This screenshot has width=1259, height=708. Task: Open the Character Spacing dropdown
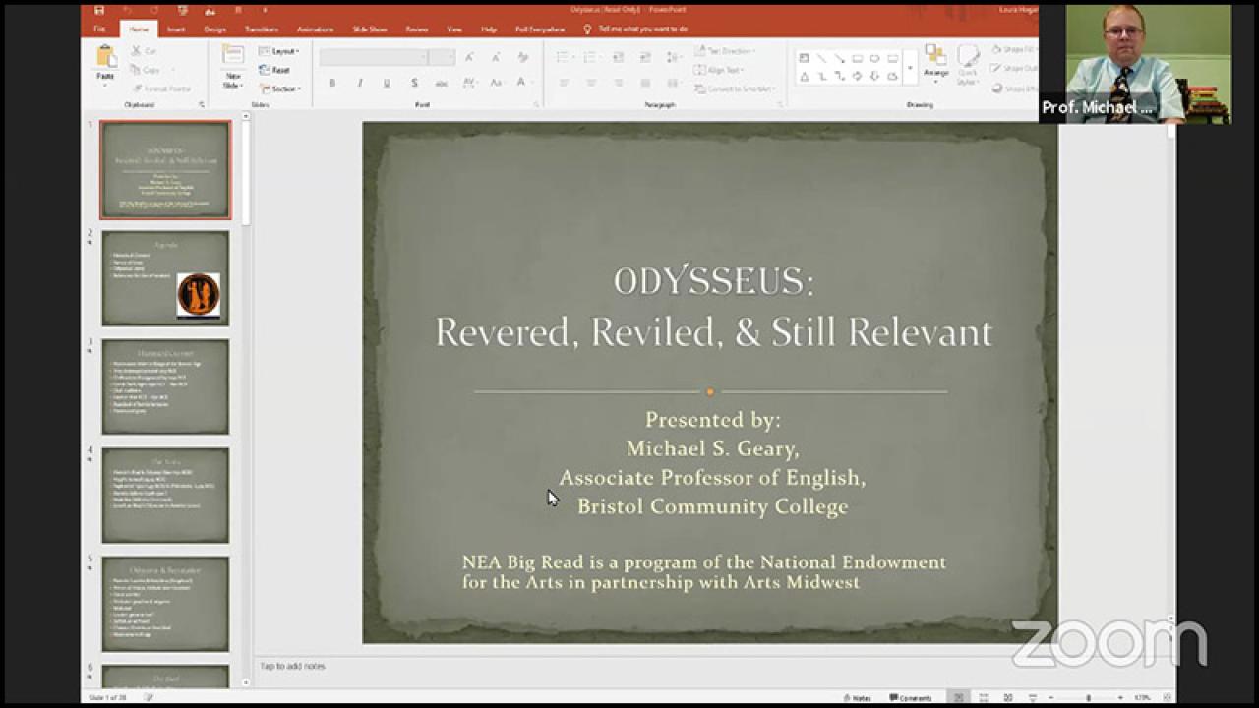(470, 83)
